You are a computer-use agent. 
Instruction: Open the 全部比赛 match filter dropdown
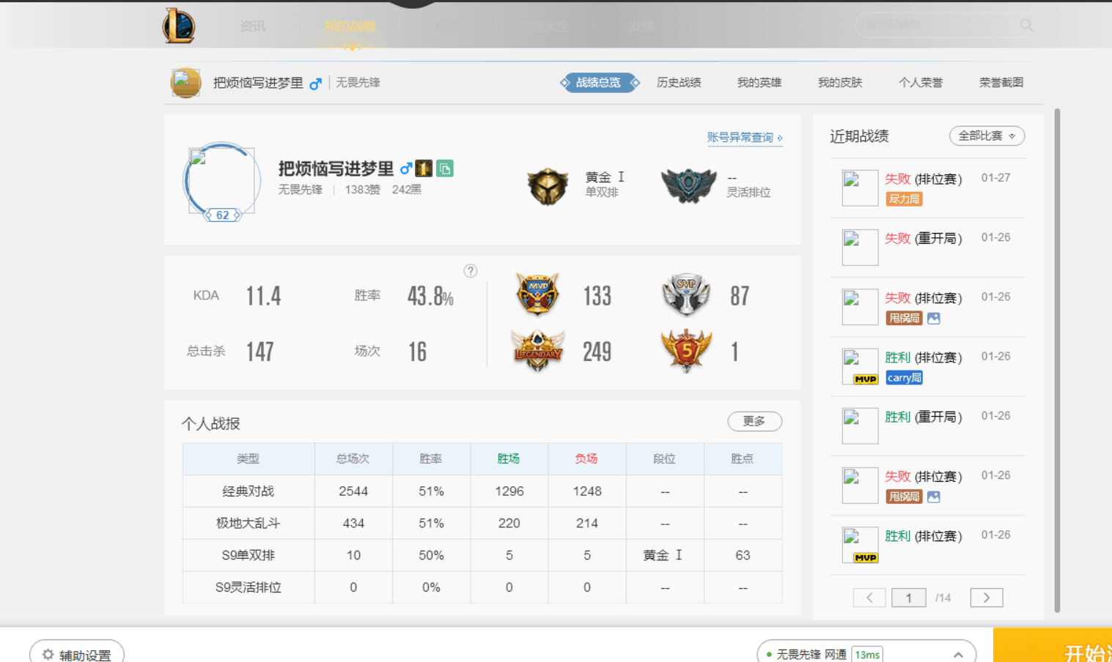click(987, 136)
